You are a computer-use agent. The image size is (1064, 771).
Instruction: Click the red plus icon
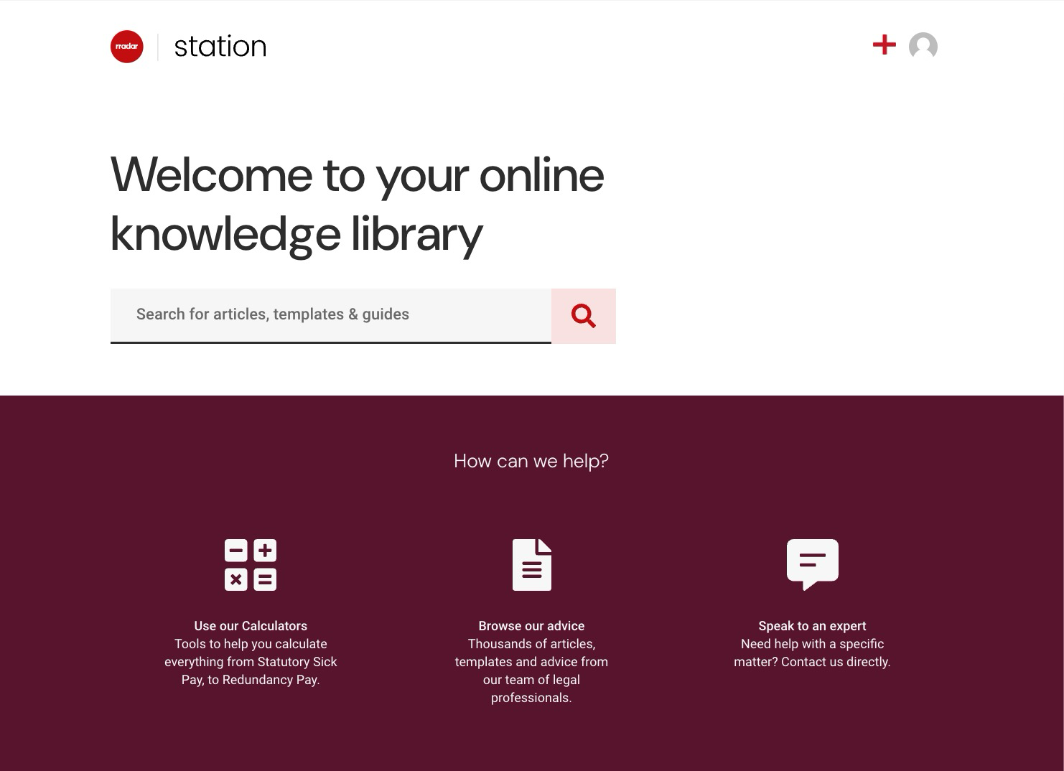[885, 45]
